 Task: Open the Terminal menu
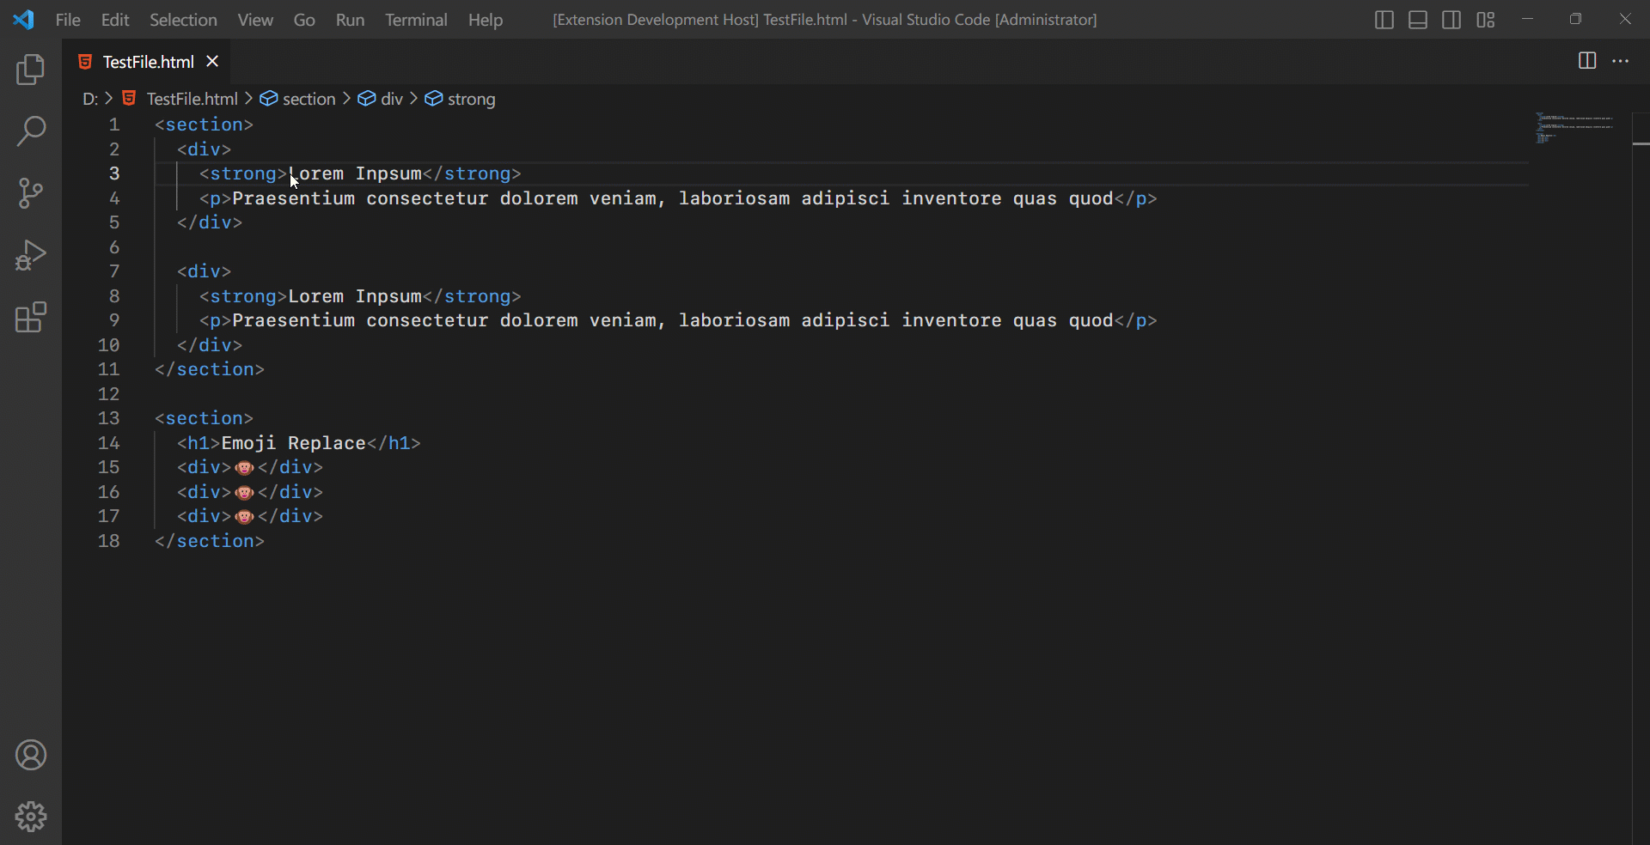[416, 20]
